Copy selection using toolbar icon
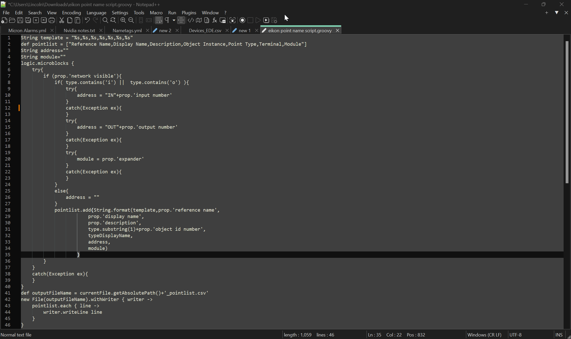 coord(70,20)
